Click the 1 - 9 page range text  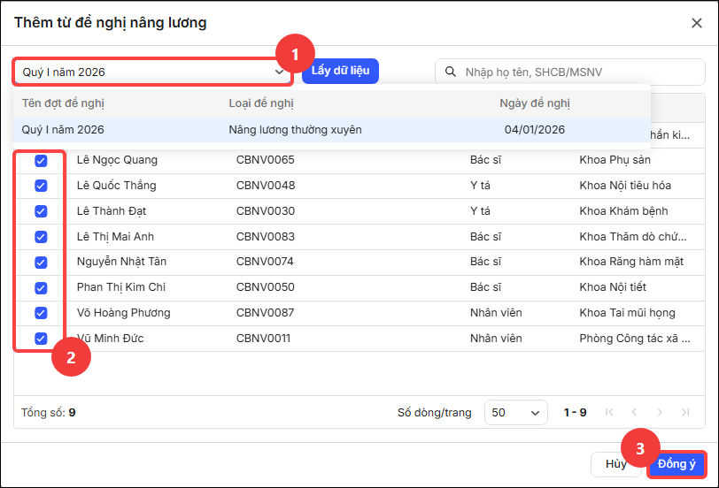[575, 413]
